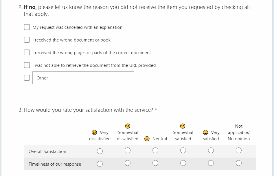The width and height of the screenshot is (274, 176).
Task: Click the Somewhat satisfied smiley icon
Action: (183, 126)
